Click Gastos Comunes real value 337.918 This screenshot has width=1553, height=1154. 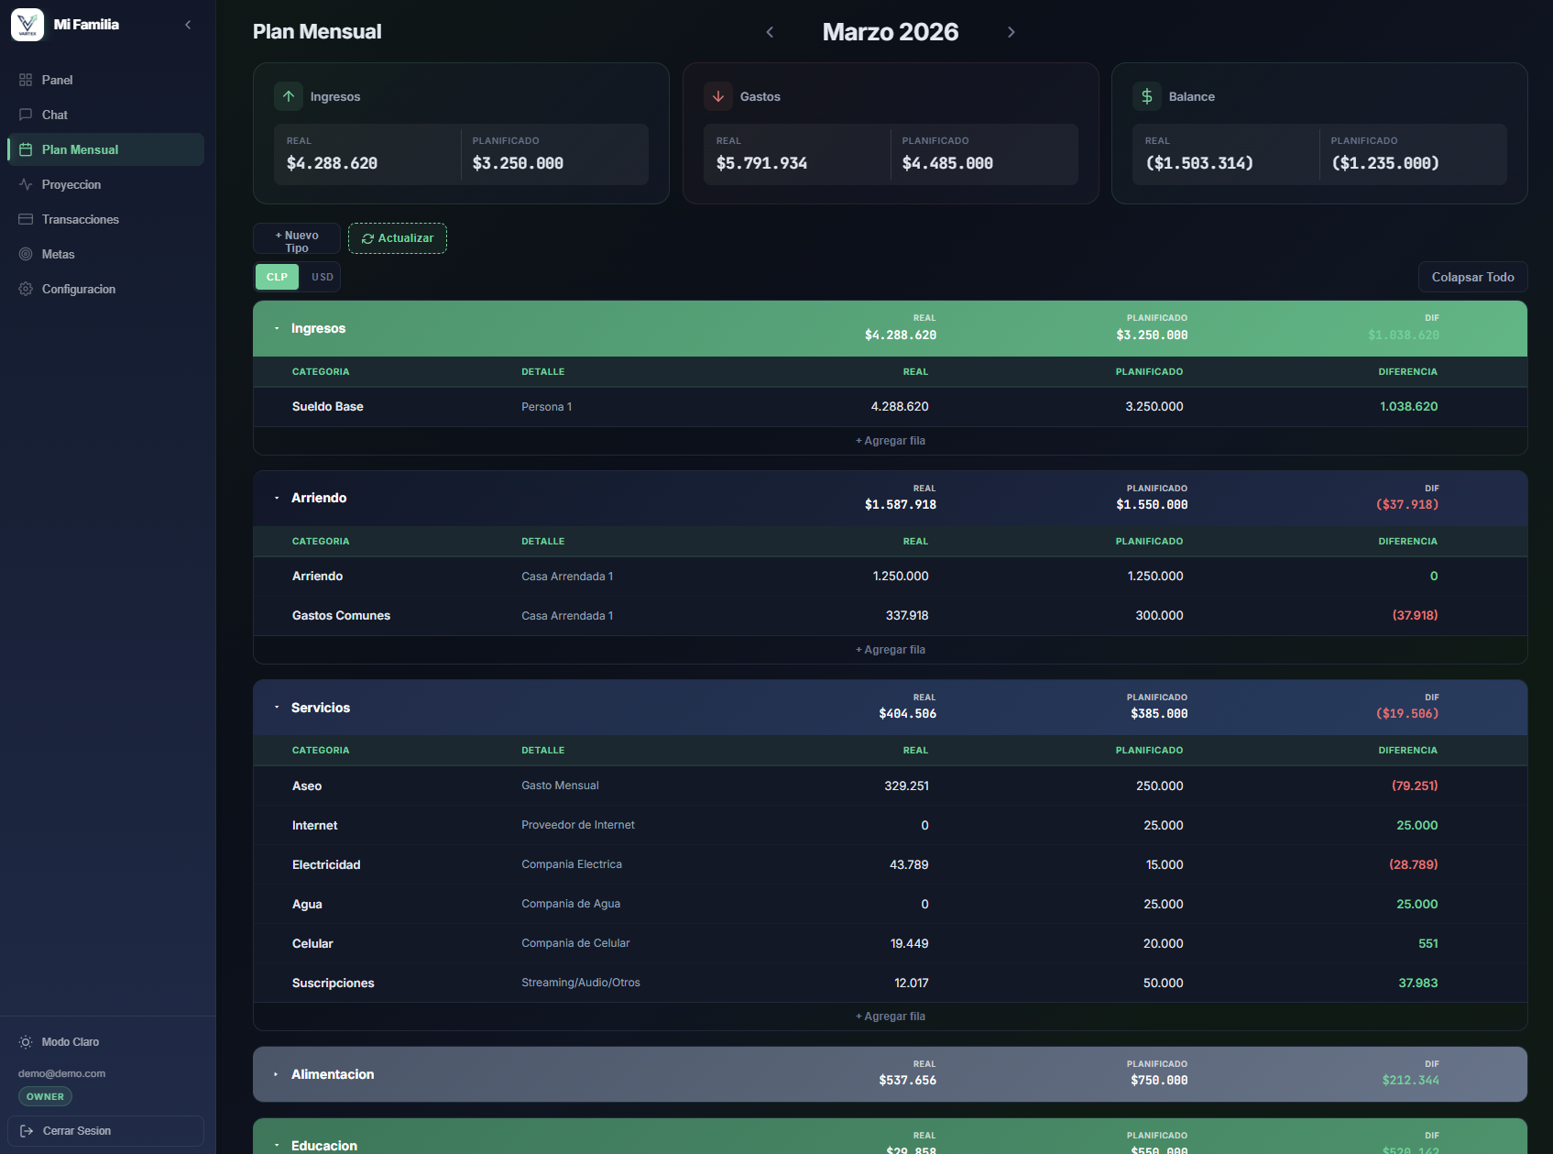point(907,616)
